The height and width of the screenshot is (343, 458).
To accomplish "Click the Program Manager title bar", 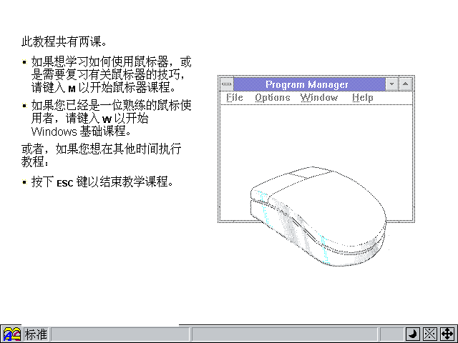I will coord(310,84).
